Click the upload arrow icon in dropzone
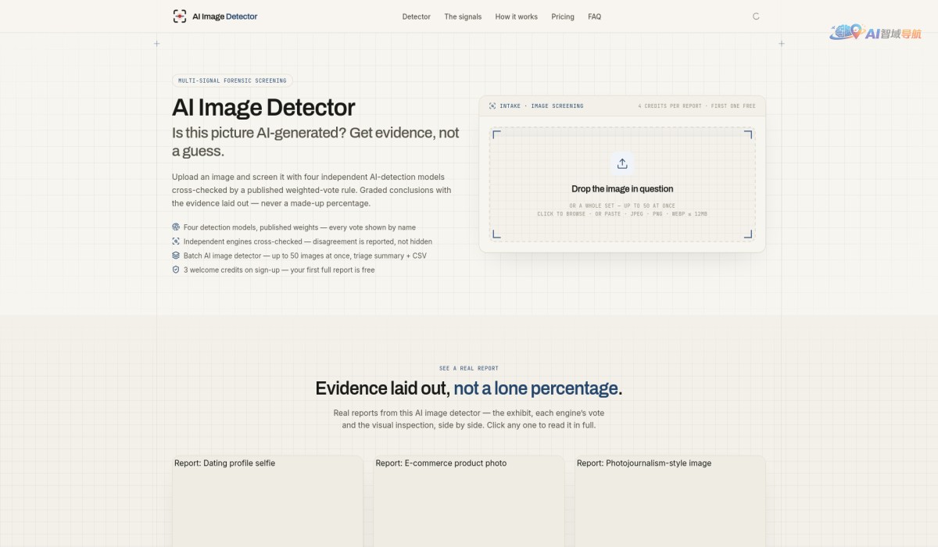Viewport: 938px width, 547px height. (x=622, y=163)
